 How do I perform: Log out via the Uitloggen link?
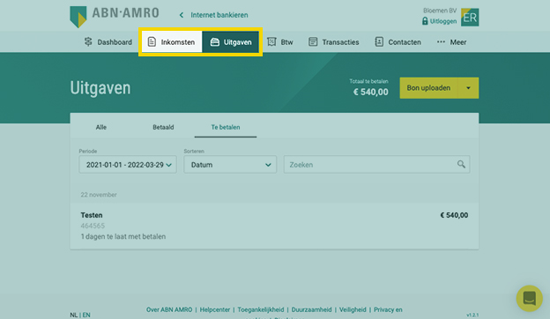click(x=443, y=21)
